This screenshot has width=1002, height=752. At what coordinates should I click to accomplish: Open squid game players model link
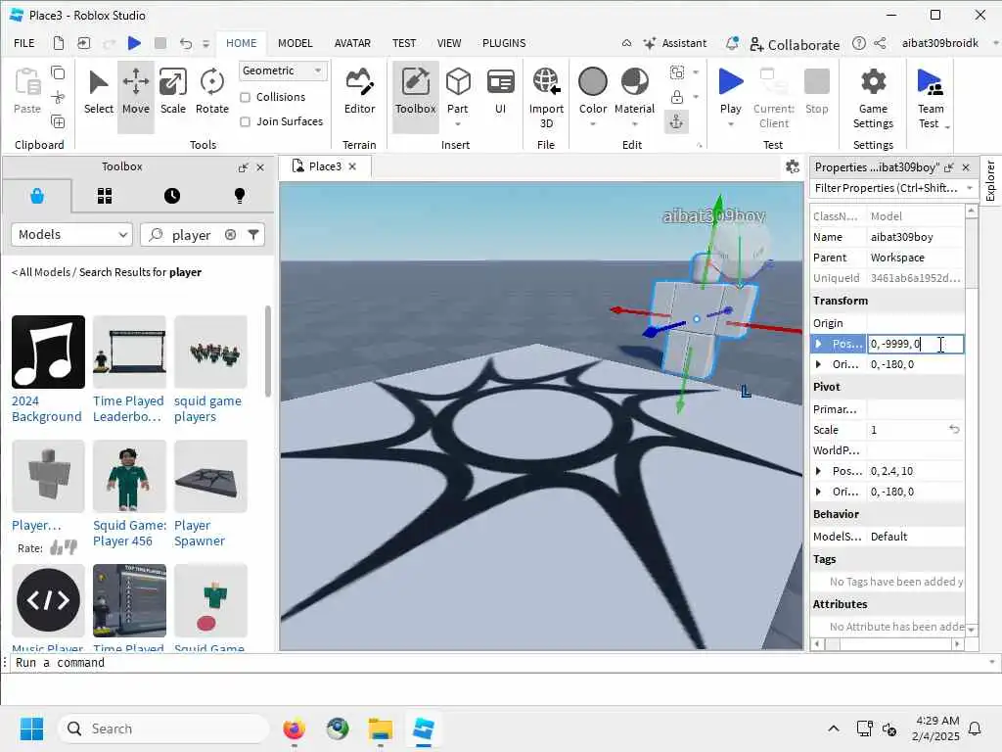[207, 408]
